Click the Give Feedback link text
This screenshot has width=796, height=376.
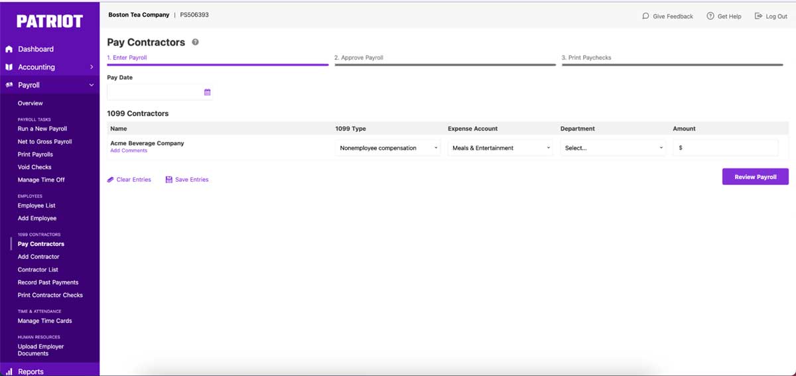673,16
